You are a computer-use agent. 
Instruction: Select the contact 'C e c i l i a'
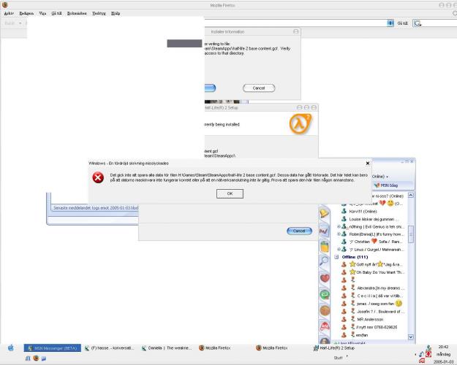point(377,296)
